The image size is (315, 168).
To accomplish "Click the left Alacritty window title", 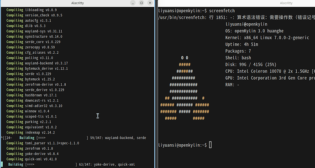I will point(78,3).
